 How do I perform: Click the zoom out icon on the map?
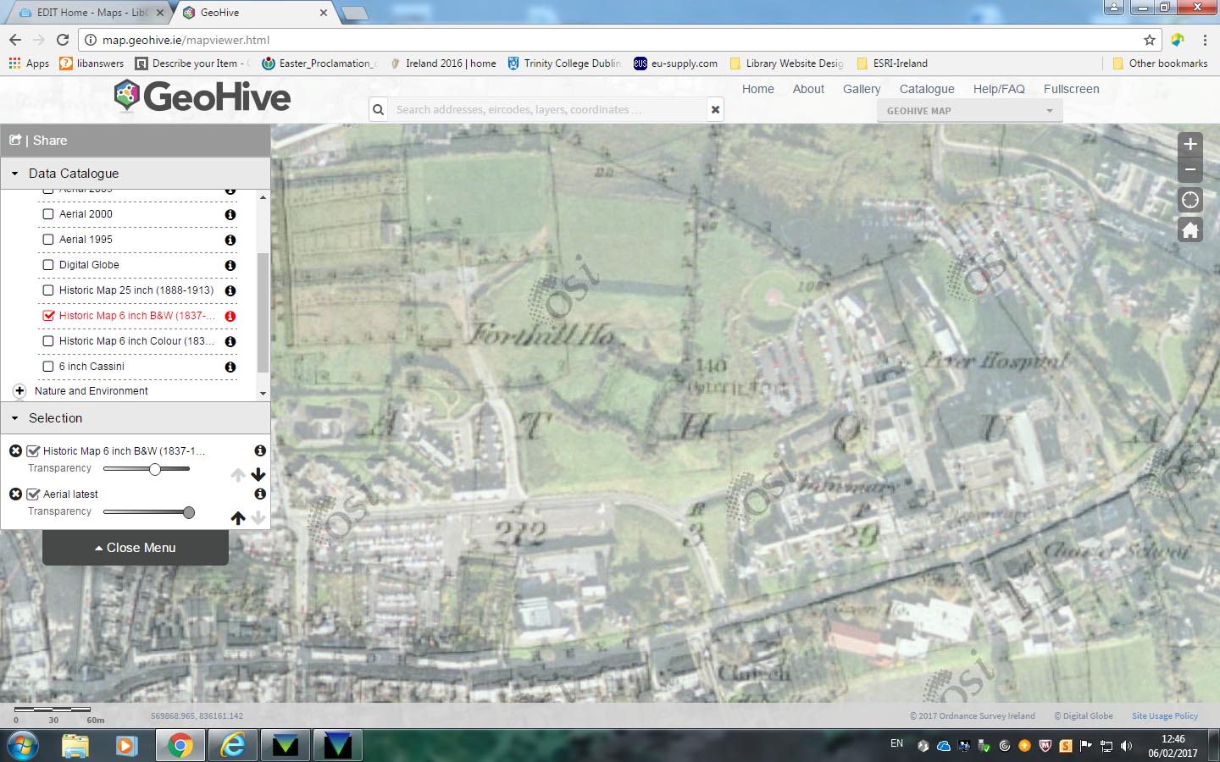coord(1189,170)
